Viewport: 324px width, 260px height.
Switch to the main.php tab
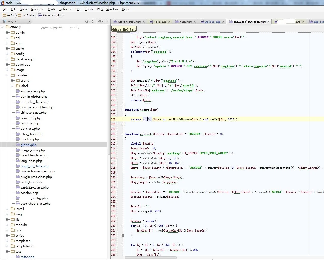coord(185,22)
